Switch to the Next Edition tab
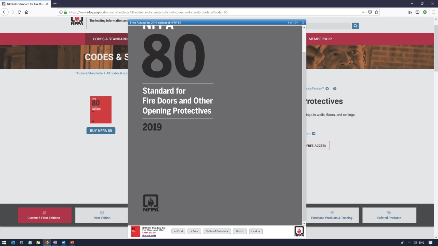438x246 pixels. click(102, 215)
